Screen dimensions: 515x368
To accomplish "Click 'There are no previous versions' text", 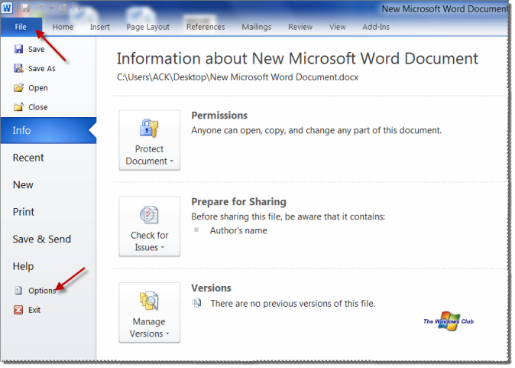I will (293, 304).
